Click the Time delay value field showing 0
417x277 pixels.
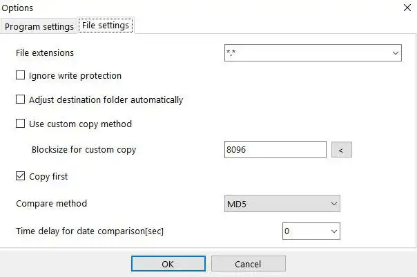[x=304, y=231]
